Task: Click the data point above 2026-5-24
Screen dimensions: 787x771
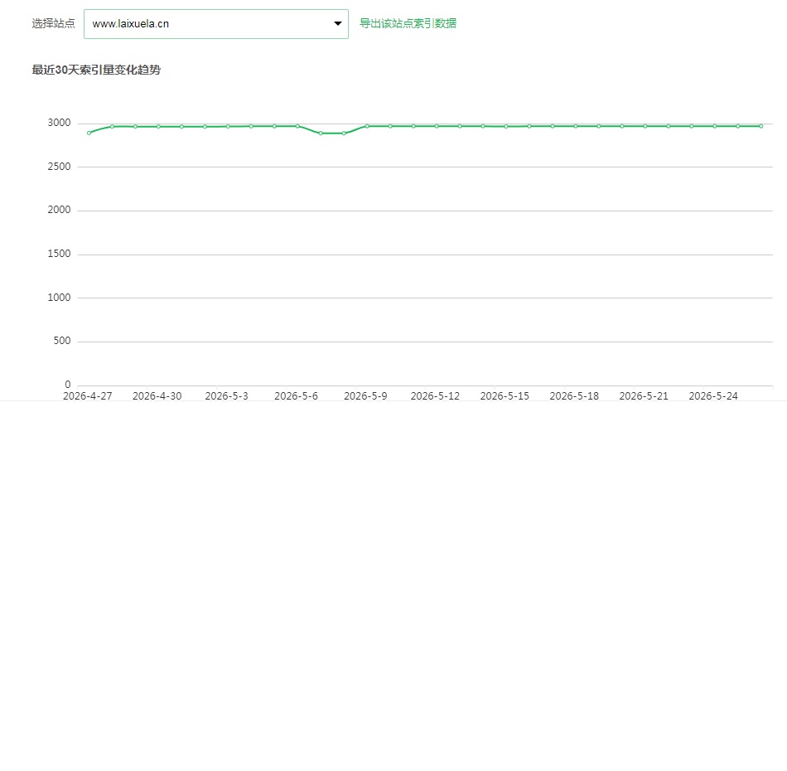Action: point(715,126)
